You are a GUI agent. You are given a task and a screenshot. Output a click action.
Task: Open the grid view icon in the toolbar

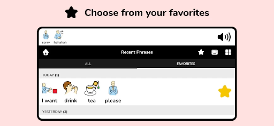click(x=228, y=52)
